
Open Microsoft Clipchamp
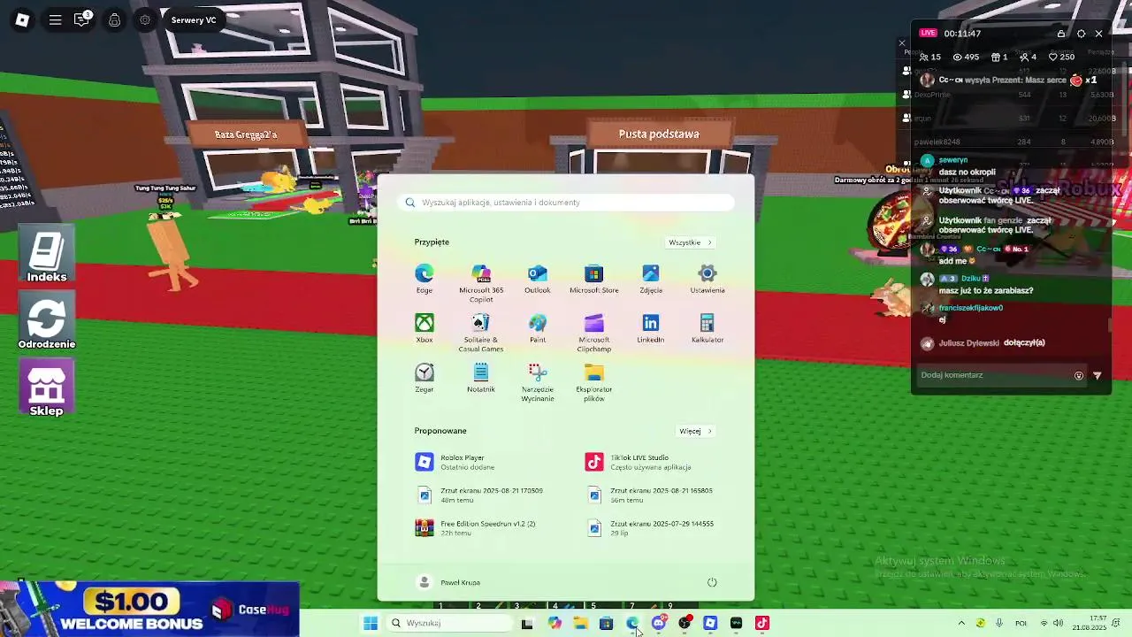(593, 333)
